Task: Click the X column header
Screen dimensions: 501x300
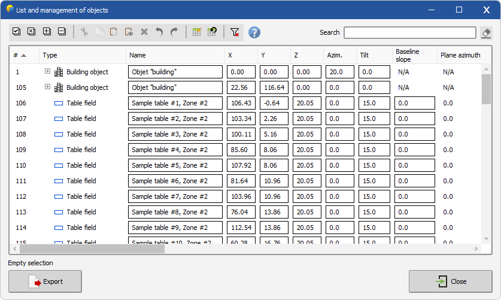Action: pyautogui.click(x=241, y=55)
